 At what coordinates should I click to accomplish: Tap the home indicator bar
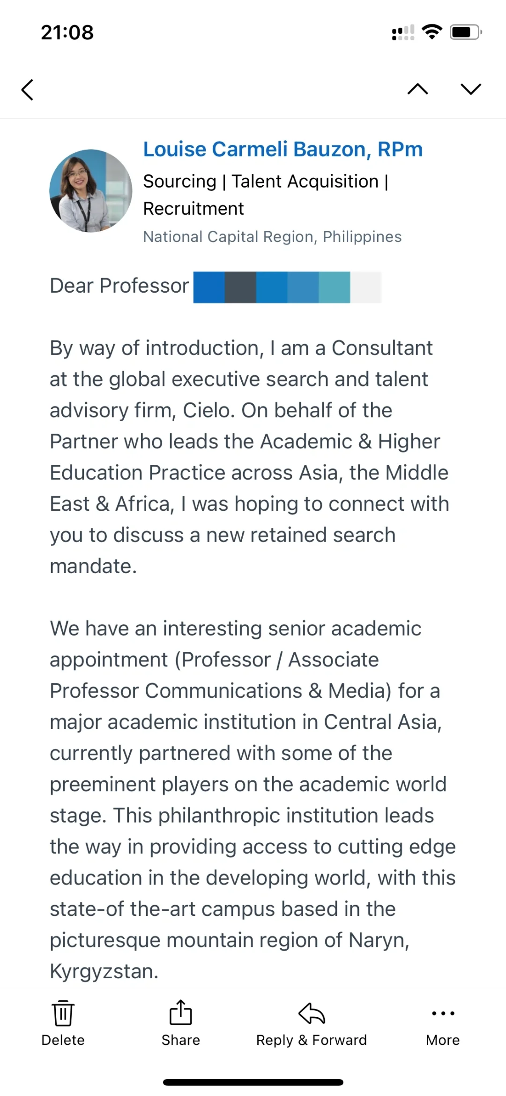tap(253, 1082)
